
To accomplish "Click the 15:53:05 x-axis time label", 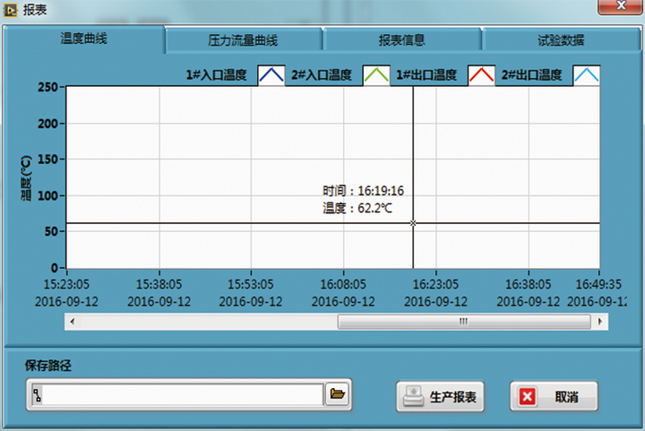I will pyautogui.click(x=251, y=284).
